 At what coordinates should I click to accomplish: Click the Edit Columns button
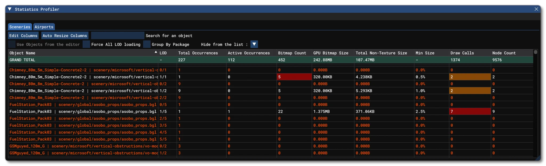(x=23, y=36)
